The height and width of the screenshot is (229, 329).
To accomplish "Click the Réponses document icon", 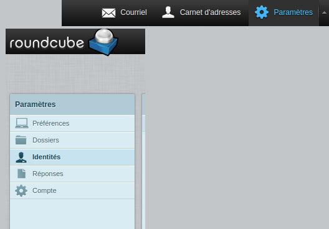I will tap(21, 174).
